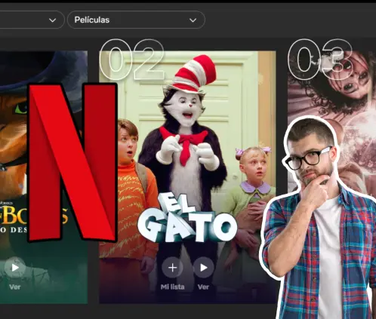376x319 pixels.
Task: Play El Gato movie
Action: [x=204, y=268]
